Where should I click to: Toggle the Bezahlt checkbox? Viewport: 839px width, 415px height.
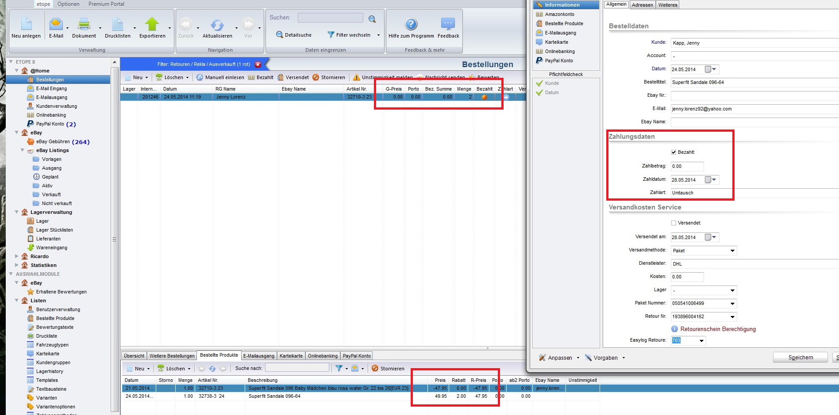pyautogui.click(x=674, y=152)
